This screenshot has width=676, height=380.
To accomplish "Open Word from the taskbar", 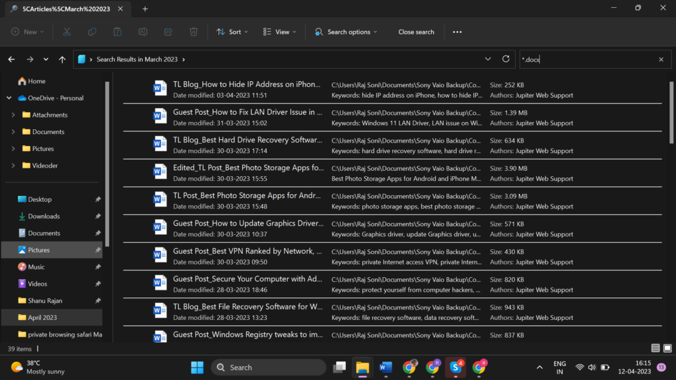I will [x=386, y=367].
